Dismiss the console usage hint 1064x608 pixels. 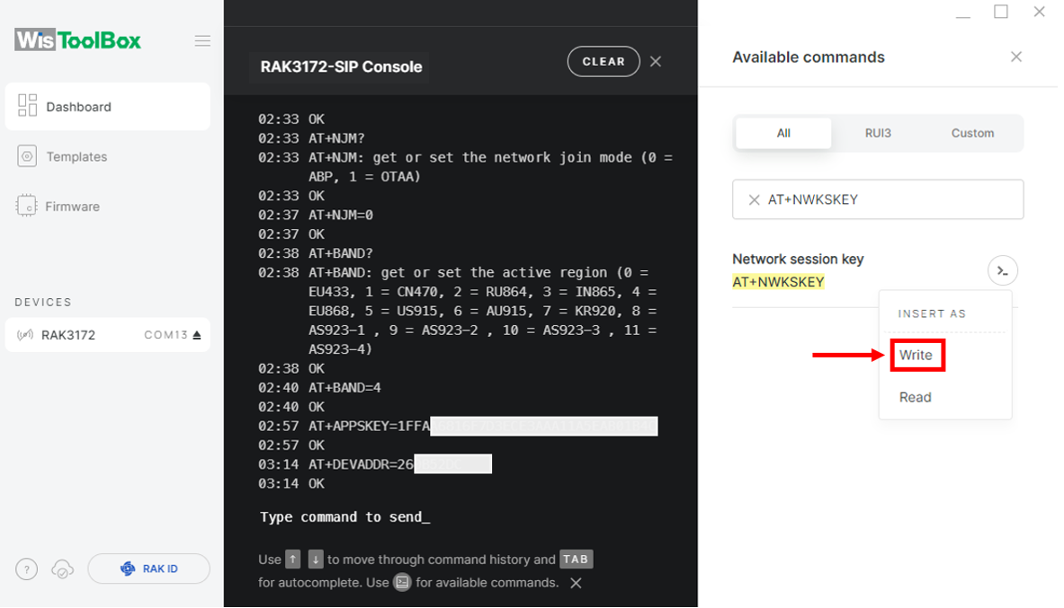577,583
